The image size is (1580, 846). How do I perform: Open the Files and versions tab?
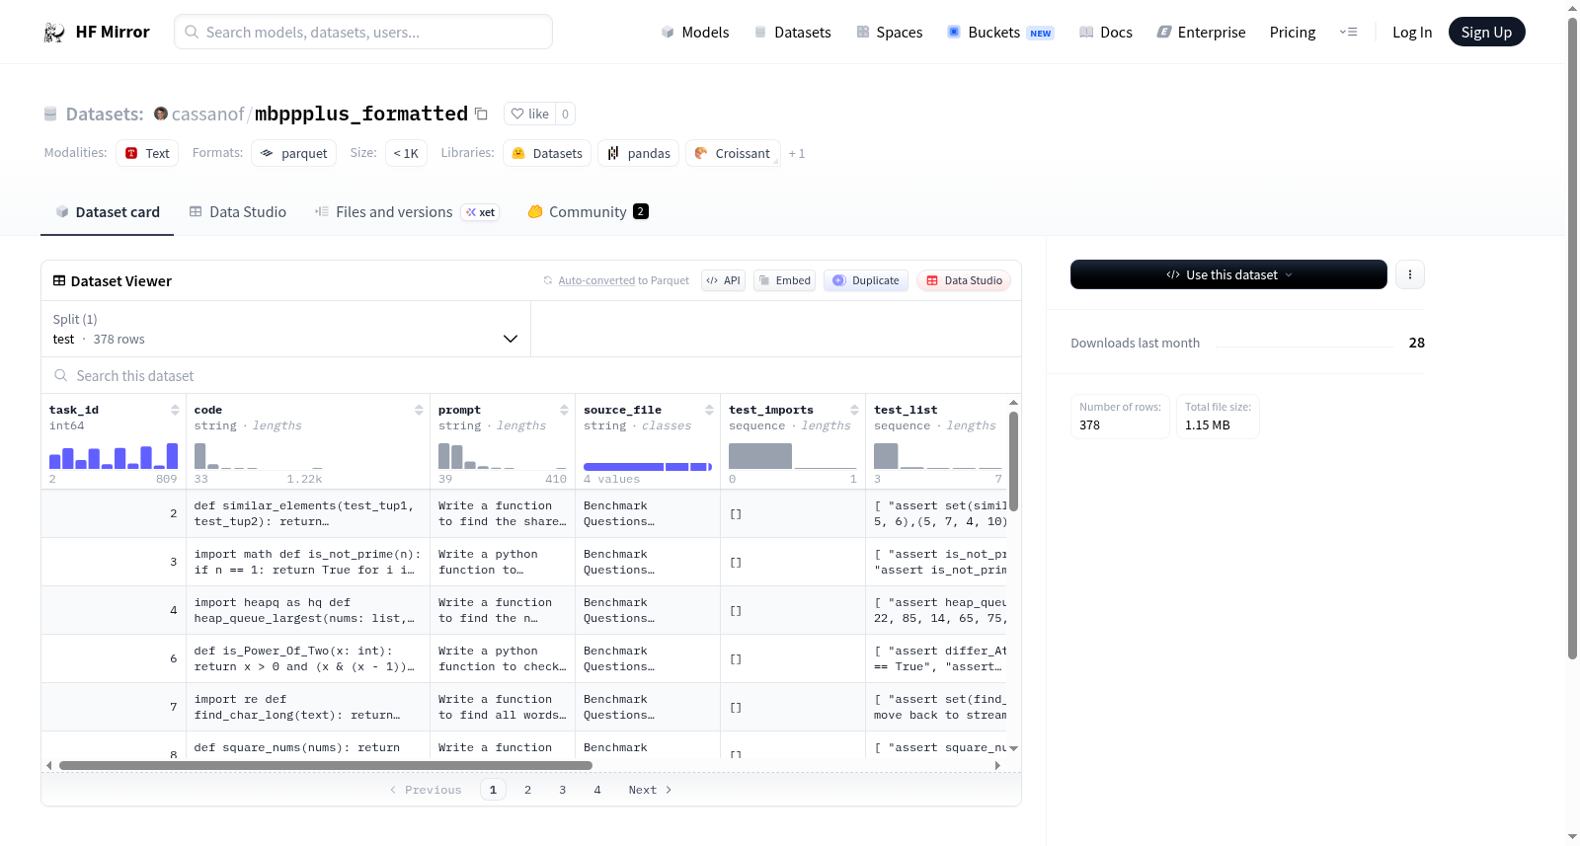pyautogui.click(x=407, y=212)
